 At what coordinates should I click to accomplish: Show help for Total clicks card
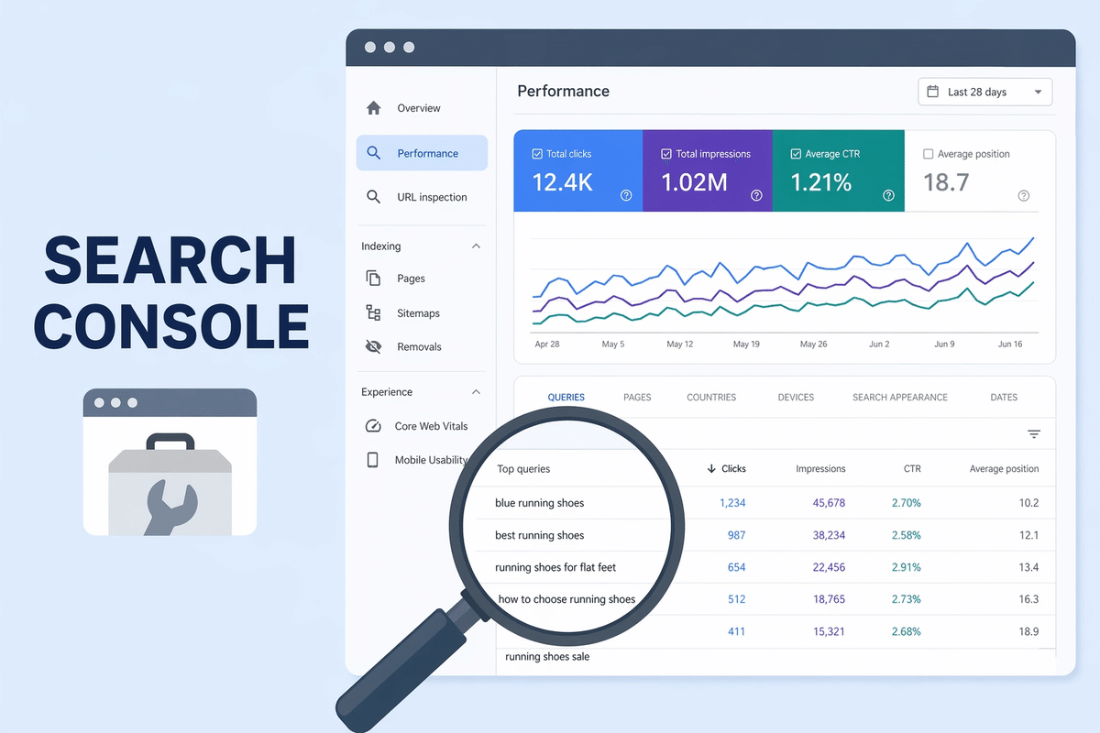click(x=626, y=195)
